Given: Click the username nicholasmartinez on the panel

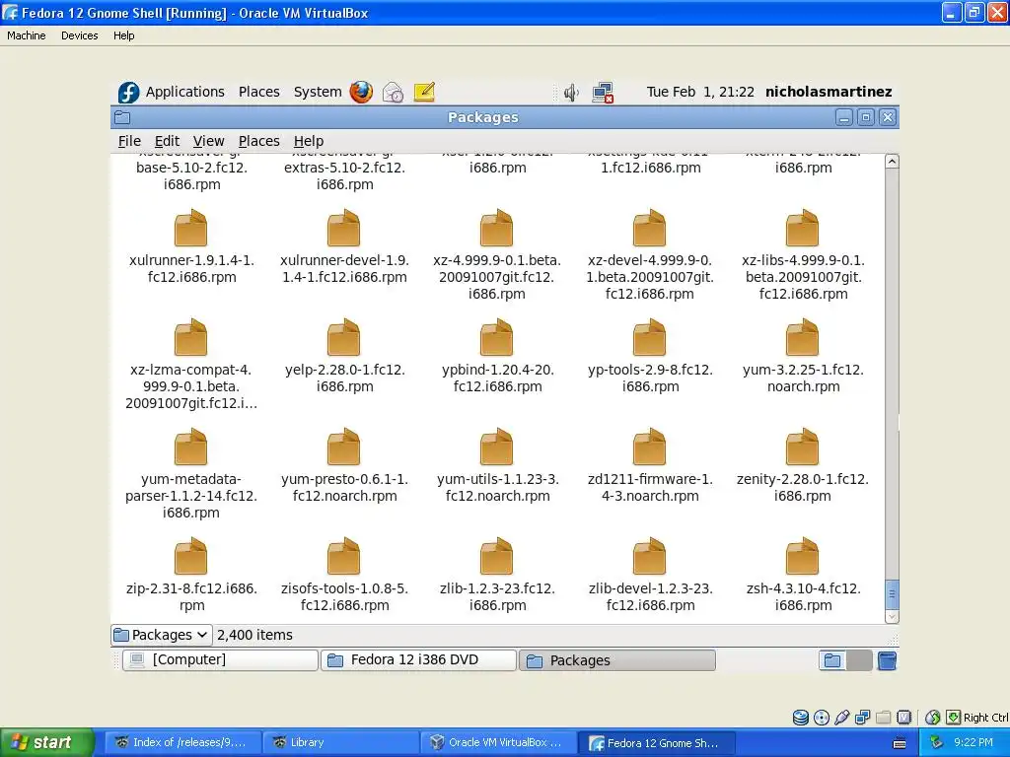Looking at the screenshot, I should click(x=829, y=92).
